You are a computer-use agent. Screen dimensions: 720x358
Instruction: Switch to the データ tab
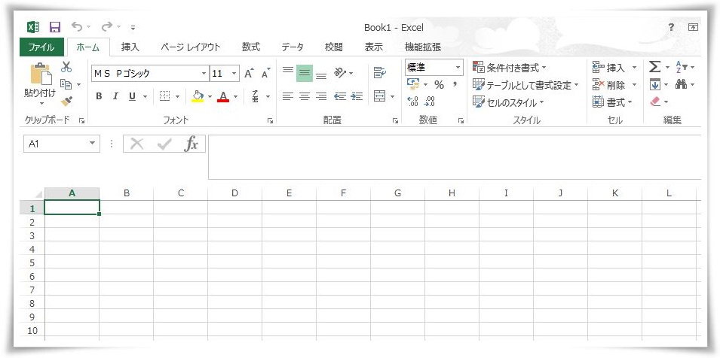pyautogui.click(x=293, y=47)
